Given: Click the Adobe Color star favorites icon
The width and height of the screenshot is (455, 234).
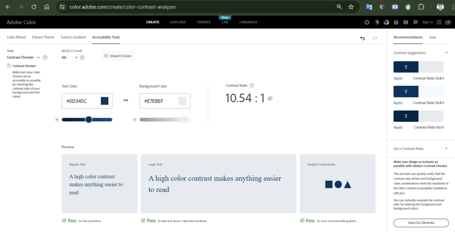Looking at the screenshot, I should pyautogui.click(x=367, y=22).
